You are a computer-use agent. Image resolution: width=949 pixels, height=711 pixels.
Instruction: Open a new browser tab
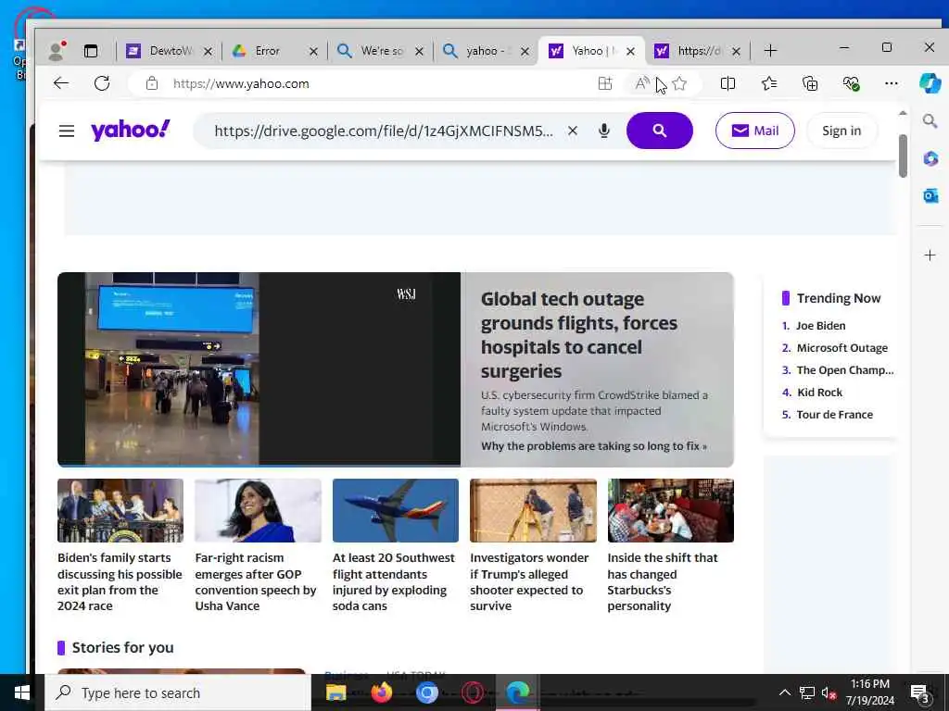tap(770, 51)
